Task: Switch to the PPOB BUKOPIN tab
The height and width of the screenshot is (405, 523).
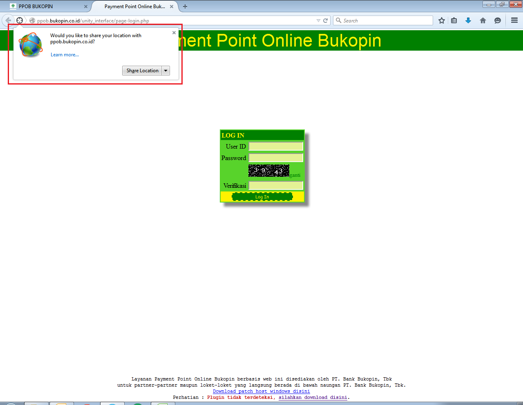Action: click(x=47, y=7)
